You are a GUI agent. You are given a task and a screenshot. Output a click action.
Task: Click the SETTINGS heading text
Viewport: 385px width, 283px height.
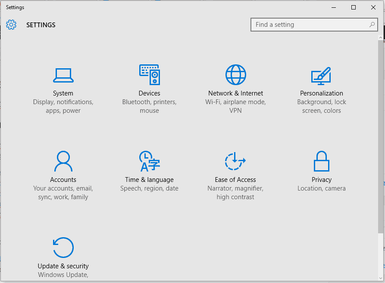pos(41,25)
